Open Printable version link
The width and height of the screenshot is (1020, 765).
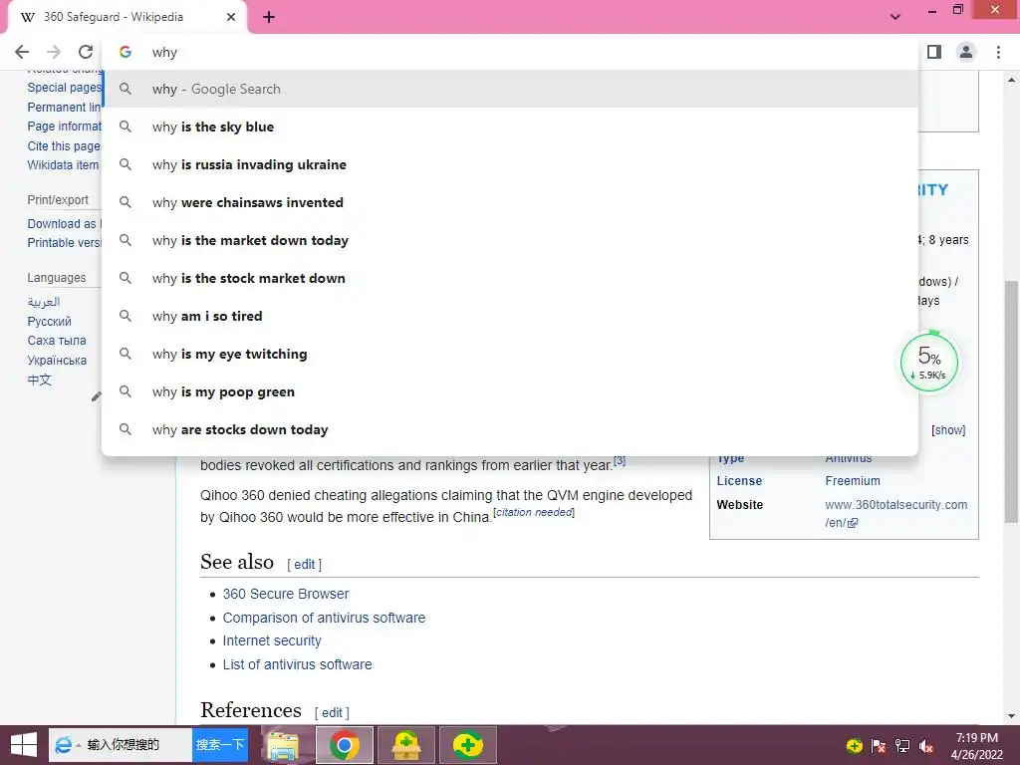coord(65,243)
